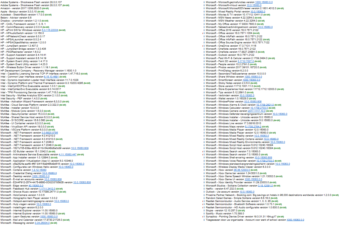
Task: Click info icon for Sticky Notes
Action: coord(204,83)
